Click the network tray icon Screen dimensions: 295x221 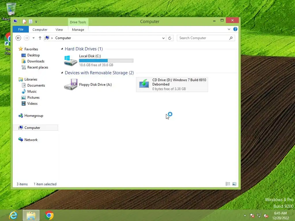pos(259,216)
